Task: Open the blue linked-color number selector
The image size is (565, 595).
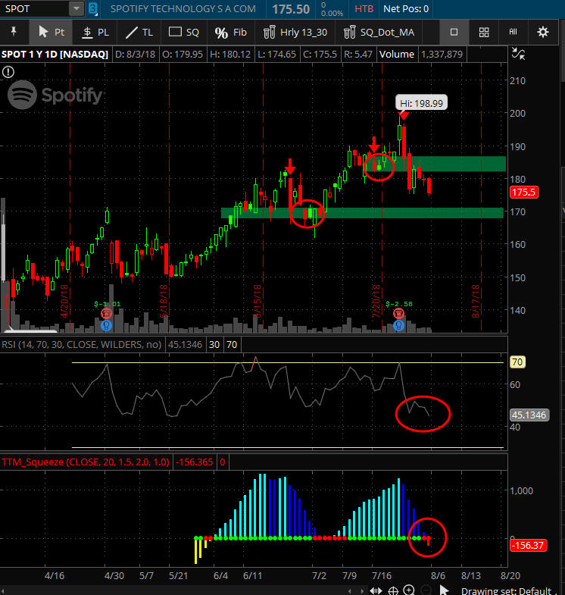Action: coord(92,9)
